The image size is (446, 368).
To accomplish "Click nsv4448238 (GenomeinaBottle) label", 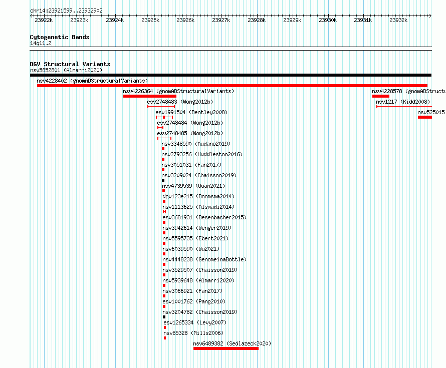I will pos(204,259).
